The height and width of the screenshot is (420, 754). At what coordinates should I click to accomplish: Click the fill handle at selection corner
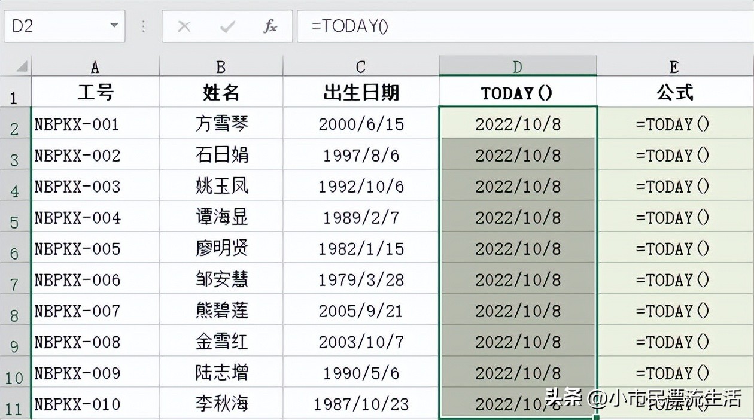(x=597, y=416)
